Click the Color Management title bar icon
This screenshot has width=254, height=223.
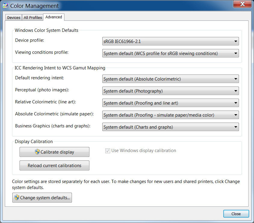coord(5,6)
